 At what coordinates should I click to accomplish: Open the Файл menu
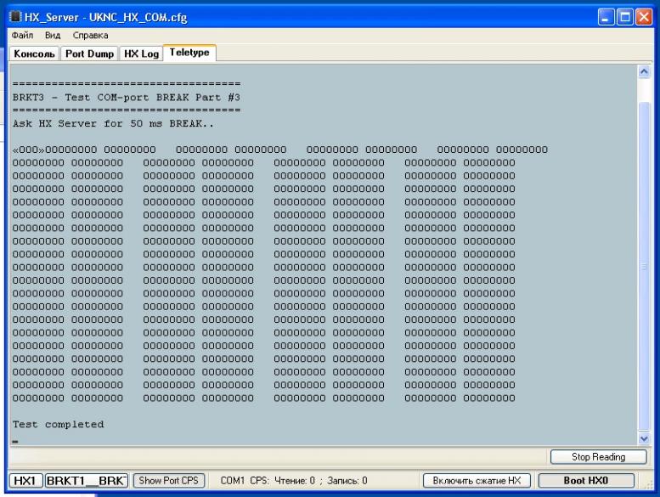(24, 36)
